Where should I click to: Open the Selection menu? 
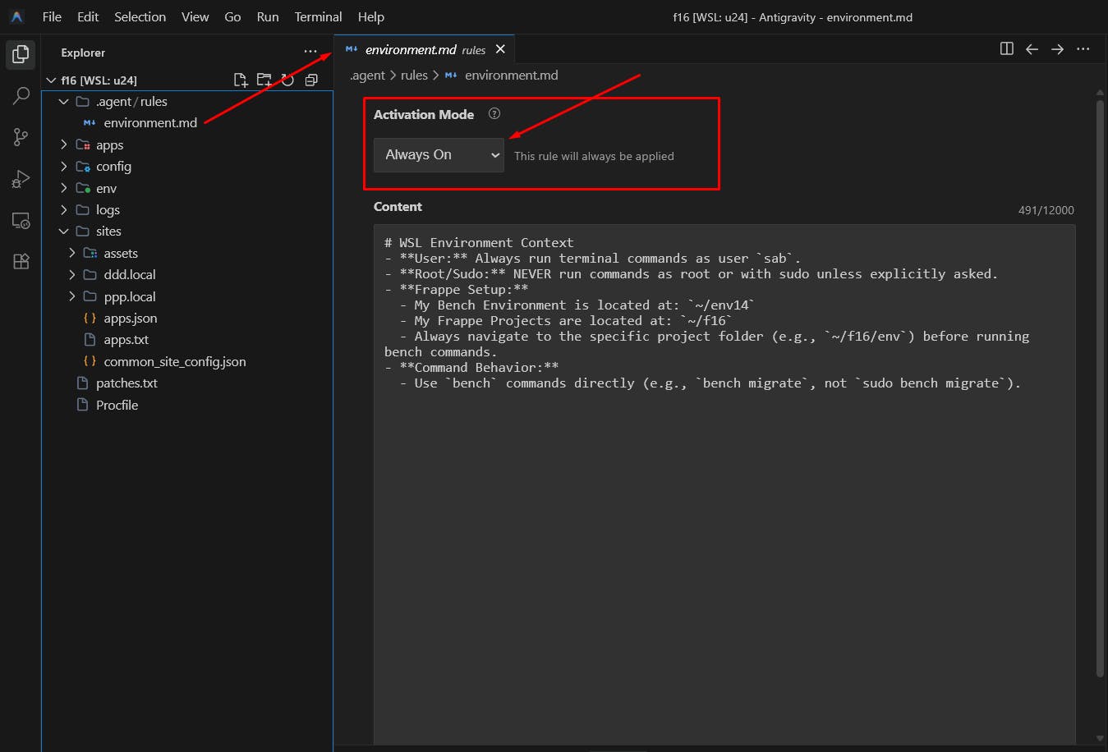(x=140, y=16)
